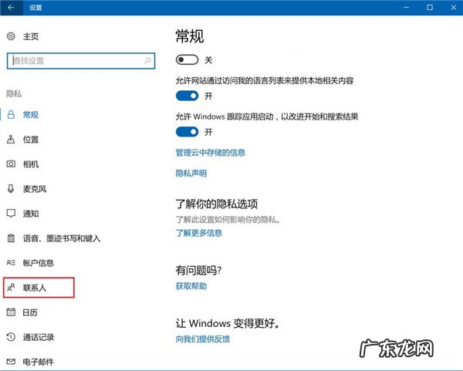Select the account icon beside 帐户信息

tap(11, 262)
